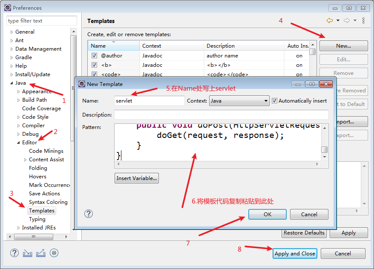Click OK in New Template dialog
The image size is (374, 269).
(268, 215)
